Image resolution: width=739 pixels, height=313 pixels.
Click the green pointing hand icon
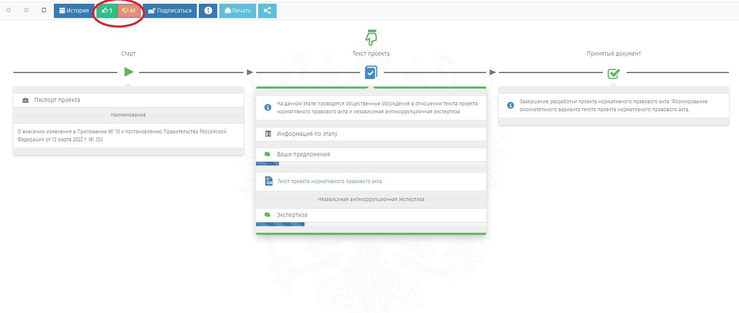click(x=371, y=37)
